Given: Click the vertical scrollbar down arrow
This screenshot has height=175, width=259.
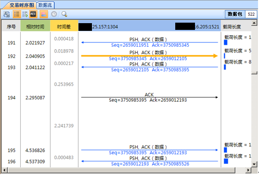Looking at the screenshot, I should (x=254, y=164).
